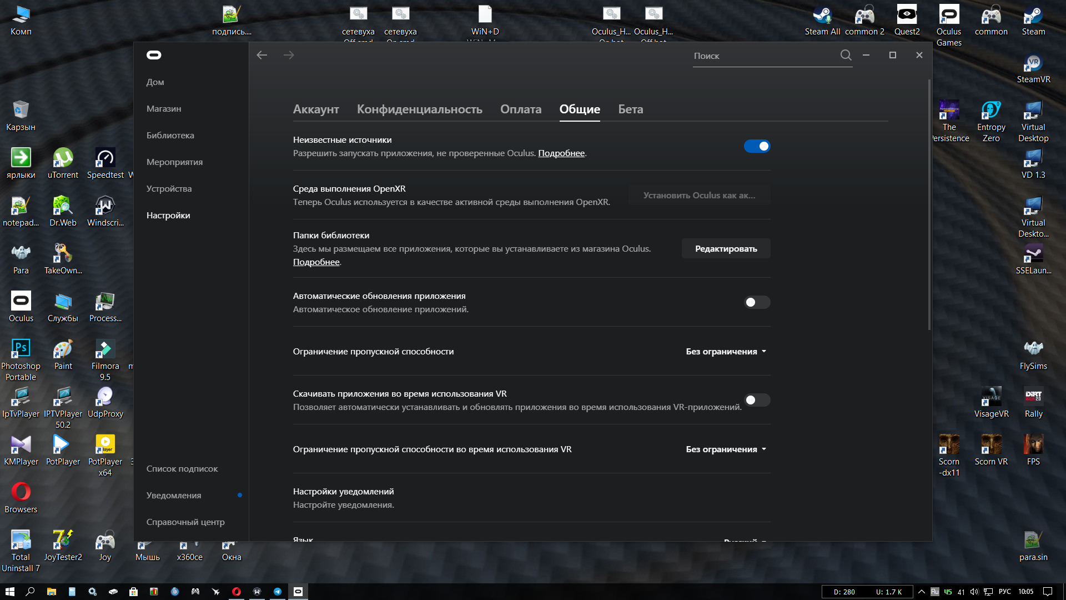The width and height of the screenshot is (1066, 600).
Task: Switch to the Бета tab
Action: [631, 109]
